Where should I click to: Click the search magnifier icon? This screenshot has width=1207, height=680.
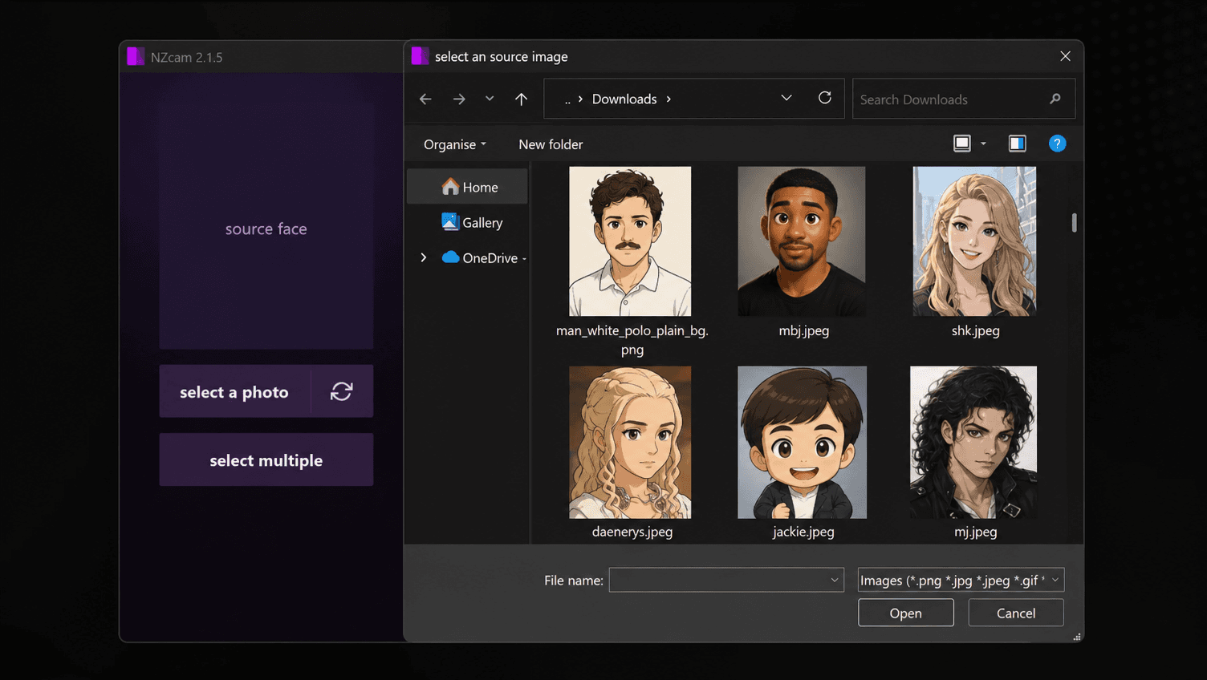point(1055,99)
